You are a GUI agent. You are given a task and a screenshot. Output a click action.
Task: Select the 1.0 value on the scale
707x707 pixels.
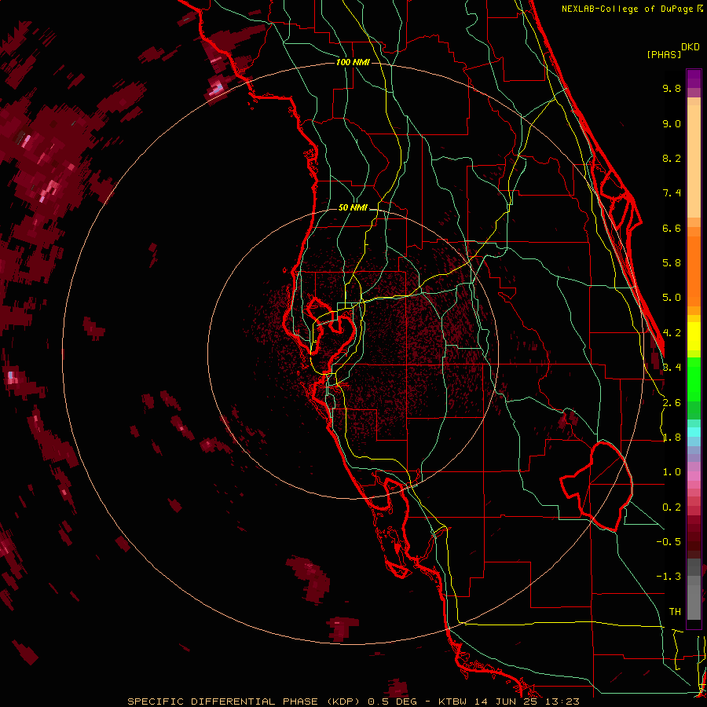coord(672,472)
